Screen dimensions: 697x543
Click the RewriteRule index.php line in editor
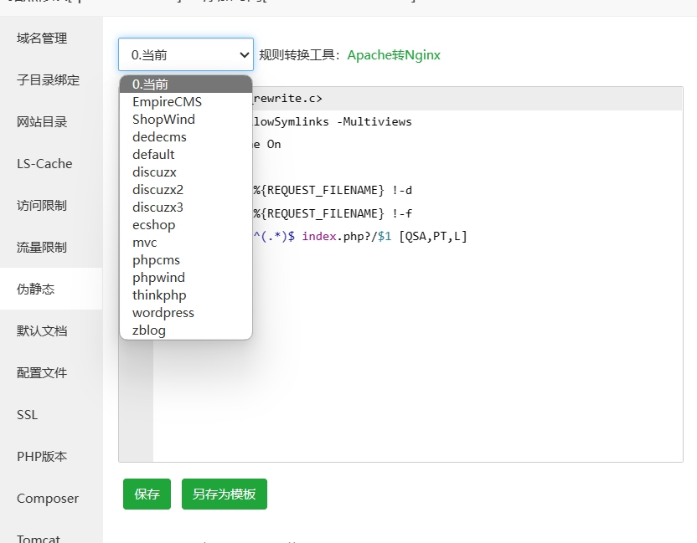[x=360, y=237]
